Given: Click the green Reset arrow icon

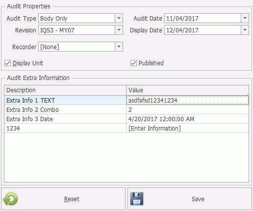Looking at the screenshot, I should pyautogui.click(x=10, y=199).
